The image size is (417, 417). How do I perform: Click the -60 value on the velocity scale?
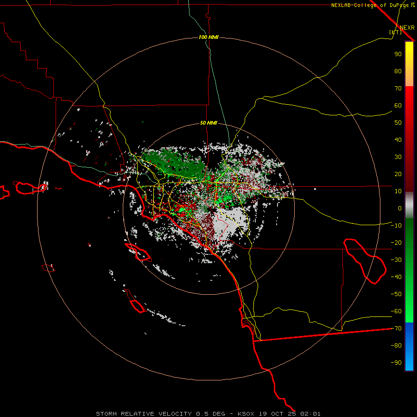(x=396, y=311)
